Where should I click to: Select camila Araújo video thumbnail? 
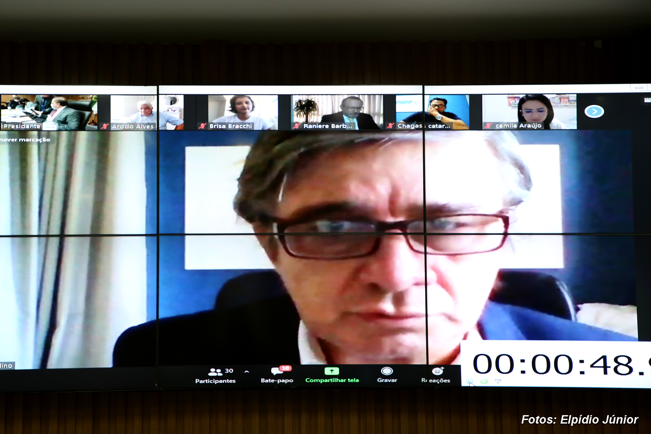(529, 112)
